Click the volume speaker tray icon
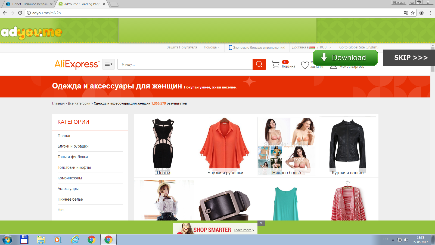This screenshot has width=435, height=245. click(x=406, y=240)
